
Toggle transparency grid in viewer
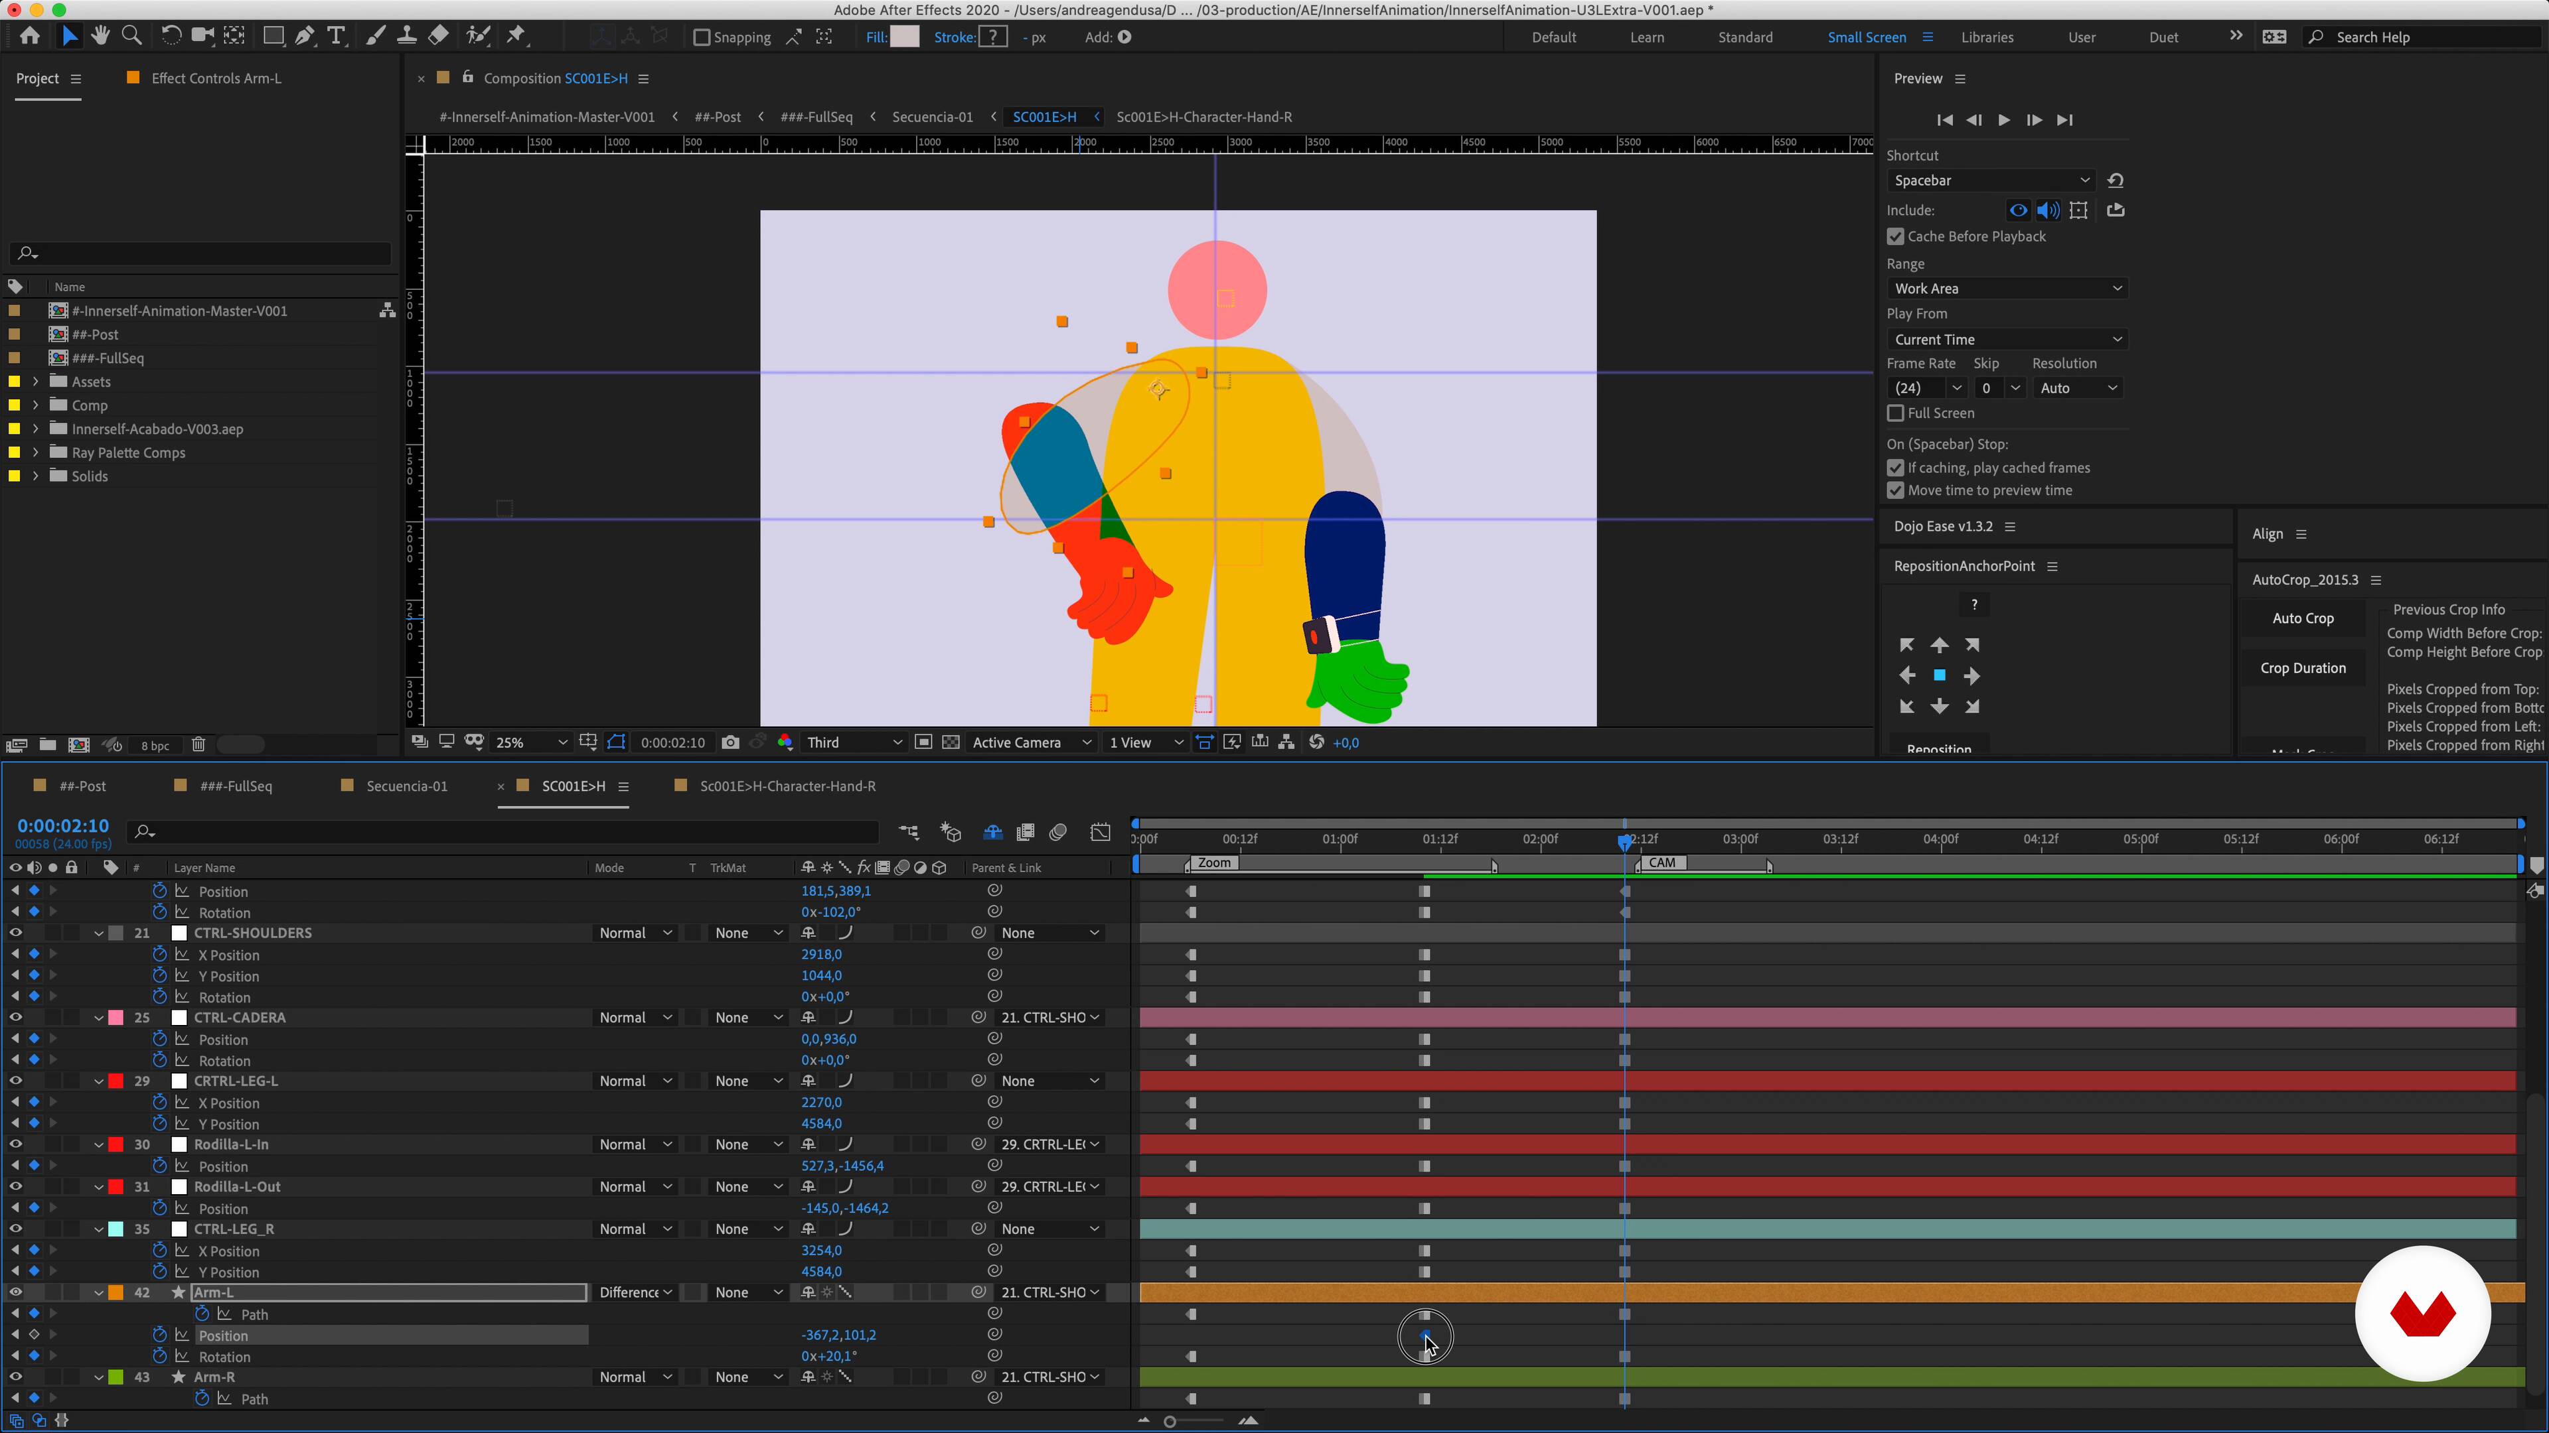pos(951,743)
